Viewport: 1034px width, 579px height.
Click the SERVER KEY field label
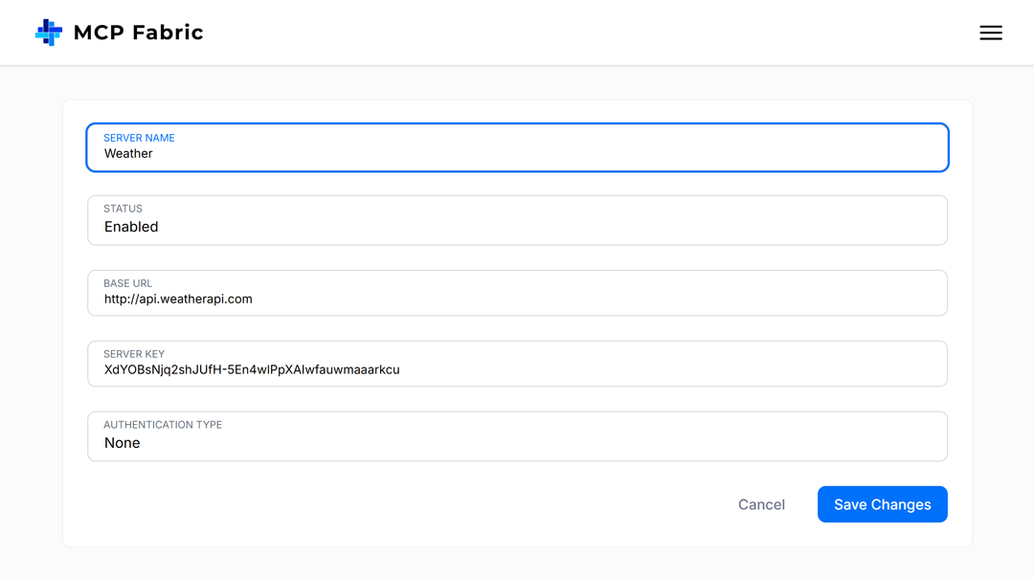(133, 354)
